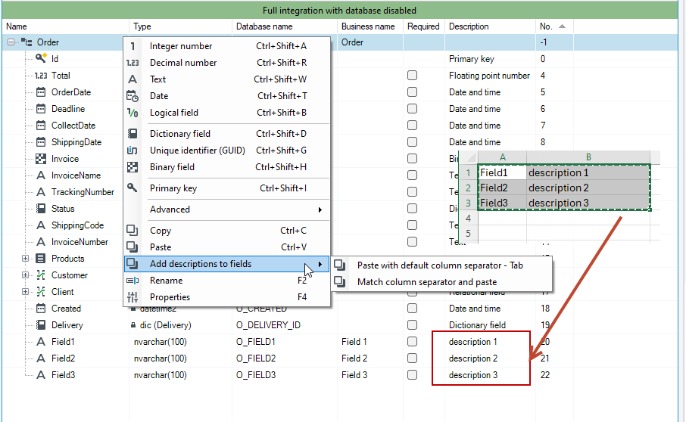Click the relation icon next to Customer
This screenshot has width=686, height=422.
pos(41,275)
